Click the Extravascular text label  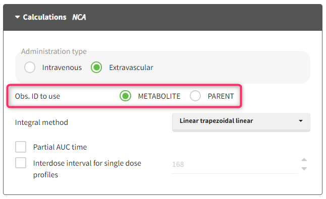click(x=131, y=68)
